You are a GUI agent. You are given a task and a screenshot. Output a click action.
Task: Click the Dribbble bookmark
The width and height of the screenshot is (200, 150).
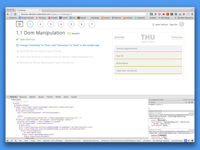coord(53,18)
